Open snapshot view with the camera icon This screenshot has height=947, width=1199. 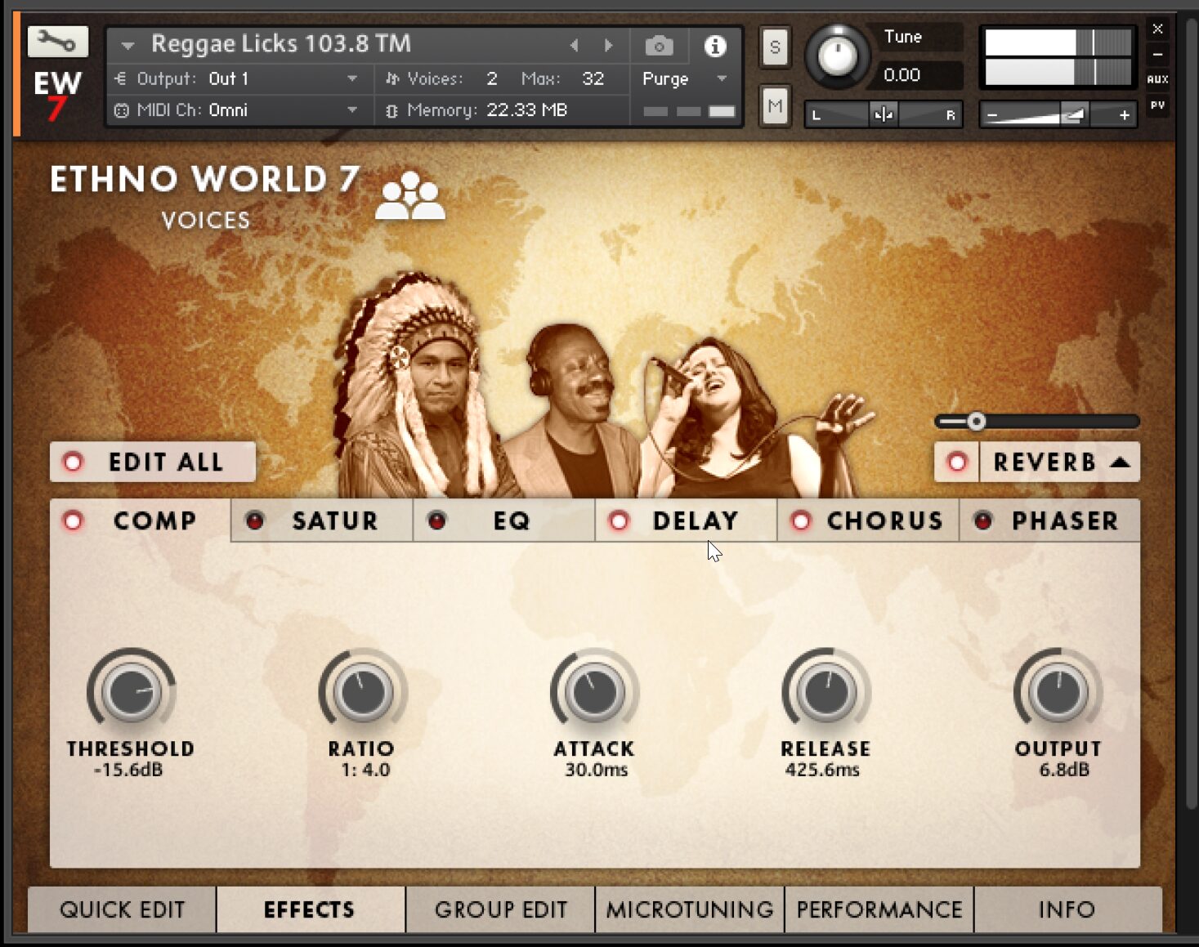tap(659, 46)
